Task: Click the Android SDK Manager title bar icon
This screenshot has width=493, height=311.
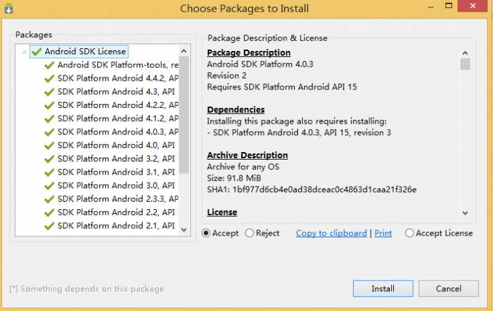Action: coord(9,8)
